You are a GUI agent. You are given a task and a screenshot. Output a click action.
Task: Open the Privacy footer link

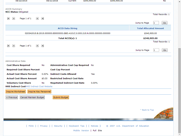point(44,126)
